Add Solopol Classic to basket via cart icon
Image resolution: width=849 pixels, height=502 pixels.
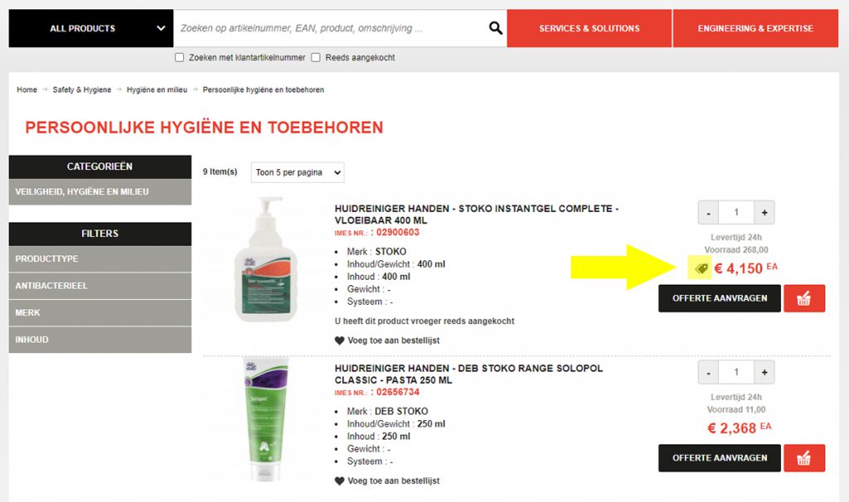click(x=804, y=458)
